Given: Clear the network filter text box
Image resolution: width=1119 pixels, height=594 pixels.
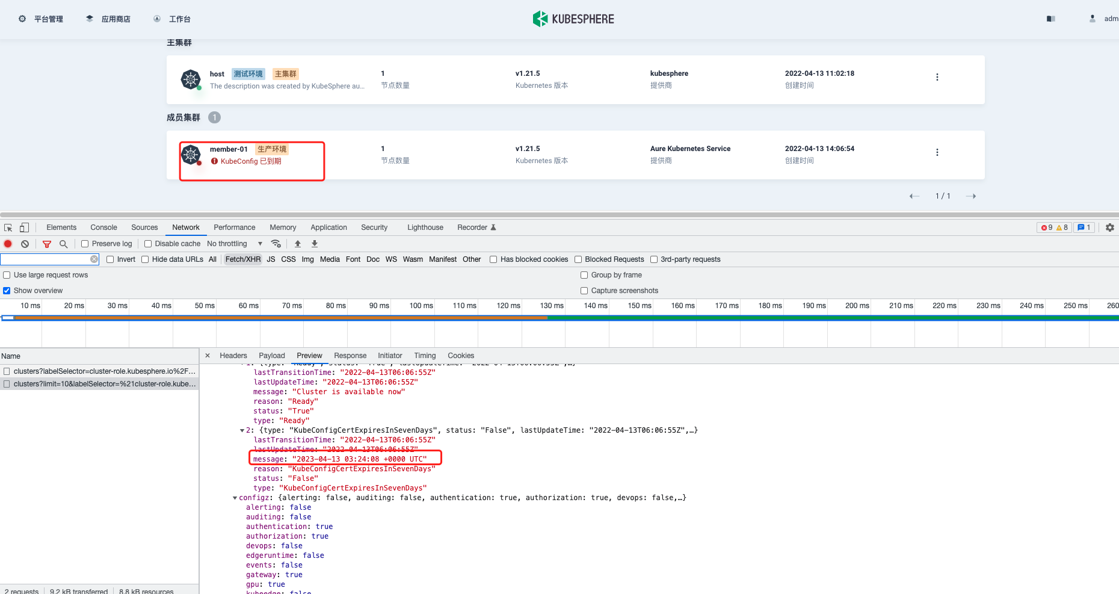Looking at the screenshot, I should 94,259.
